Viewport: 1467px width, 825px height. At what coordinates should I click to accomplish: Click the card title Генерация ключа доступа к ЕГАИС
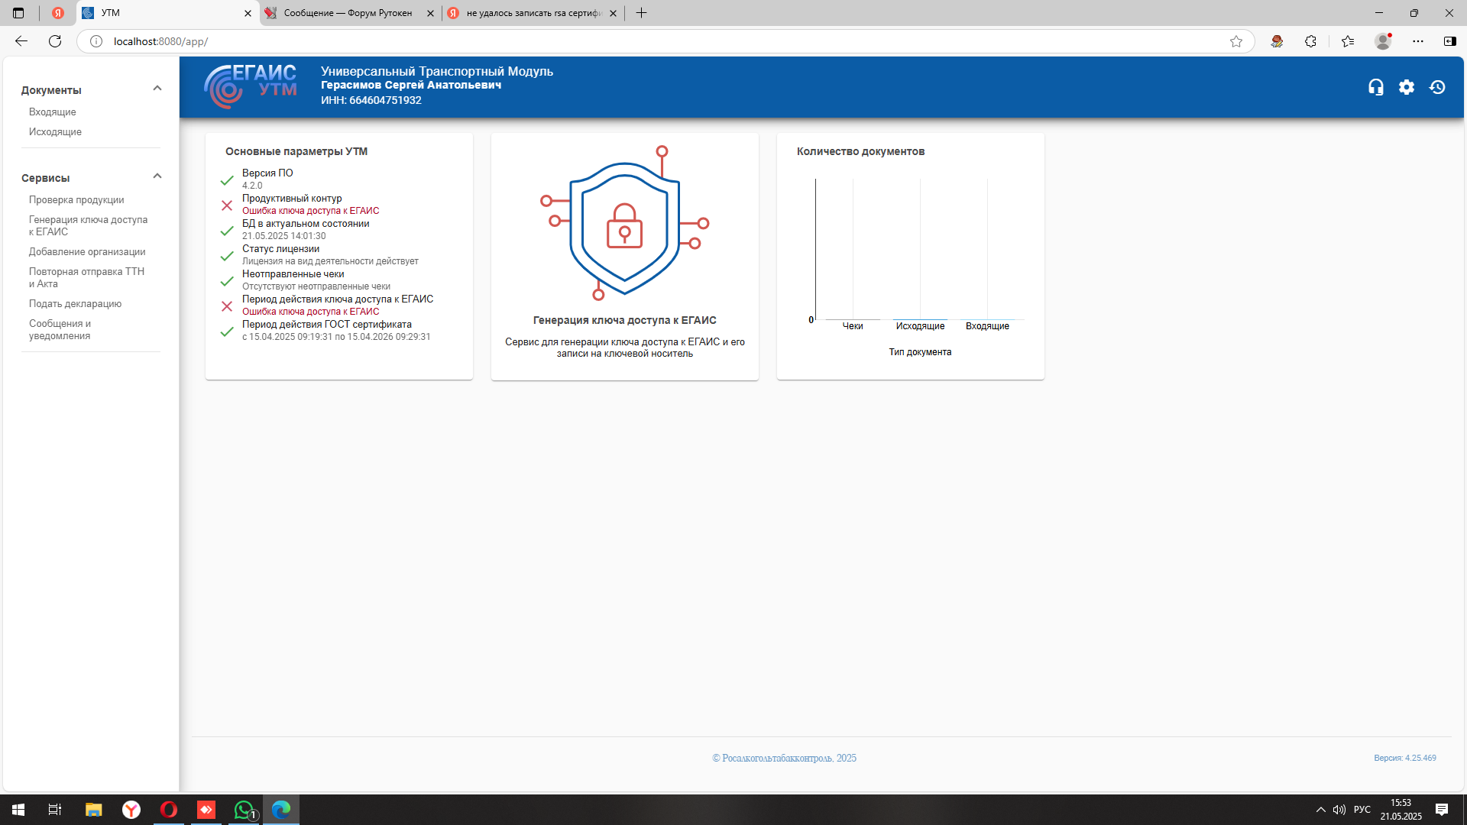click(x=624, y=320)
